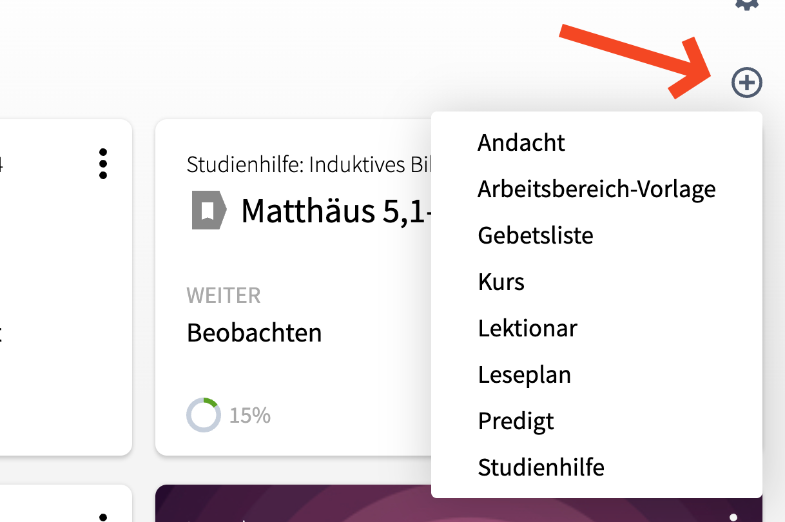Select "Gebetsliste" from the menu

tap(535, 235)
